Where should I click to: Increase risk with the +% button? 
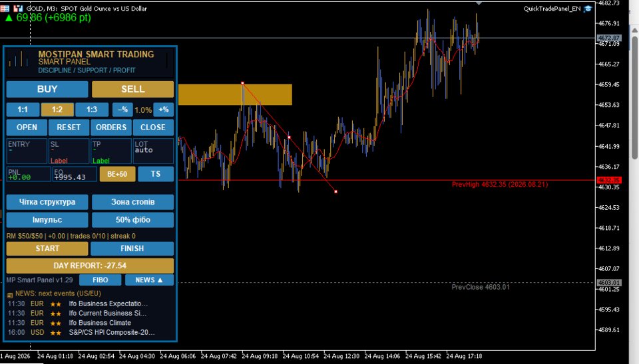pos(164,110)
